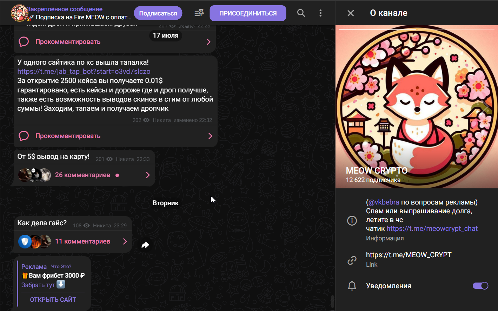This screenshot has height=311, width=498.
Task: Click message text От 5$ вывод на карту!
Action: [x=53, y=156]
